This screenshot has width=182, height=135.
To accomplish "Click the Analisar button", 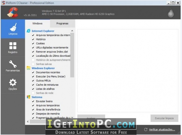I will pyautogui.click(x=91, y=118).
